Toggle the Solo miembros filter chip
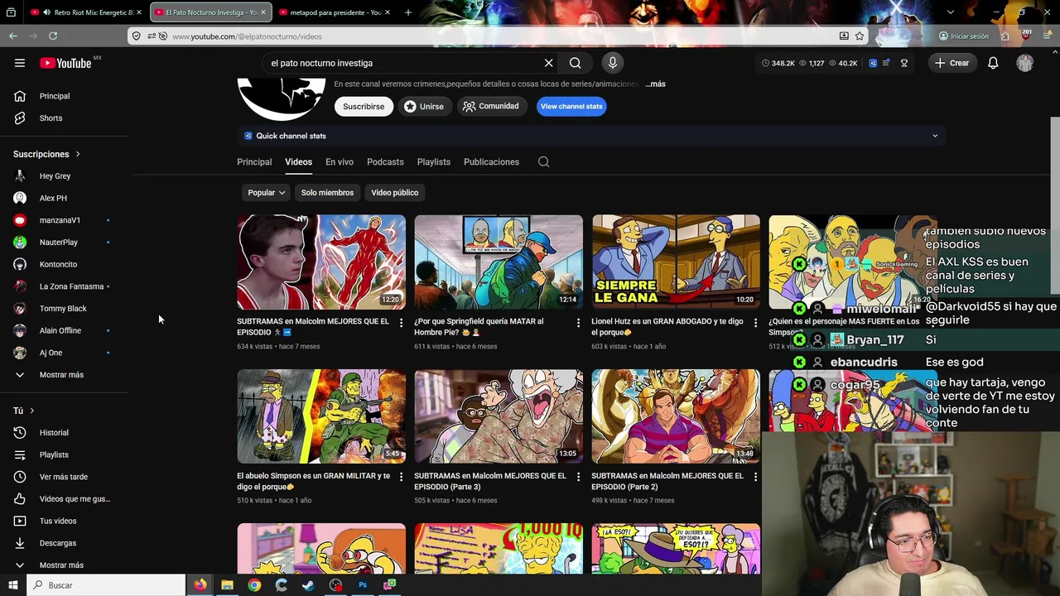1060x596 pixels. coord(327,192)
